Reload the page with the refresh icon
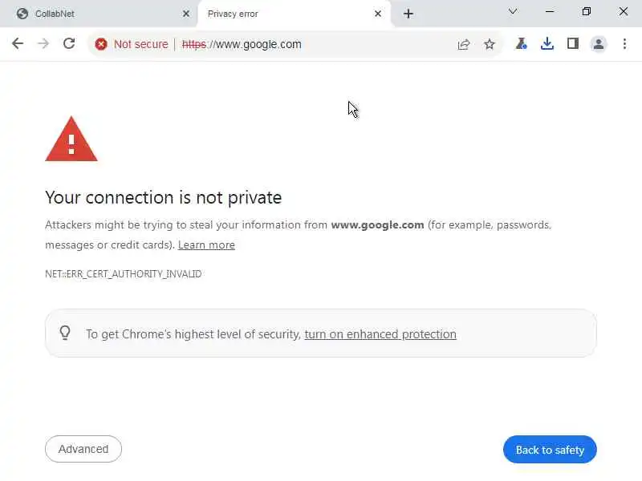The image size is (642, 481). pyautogui.click(x=69, y=44)
